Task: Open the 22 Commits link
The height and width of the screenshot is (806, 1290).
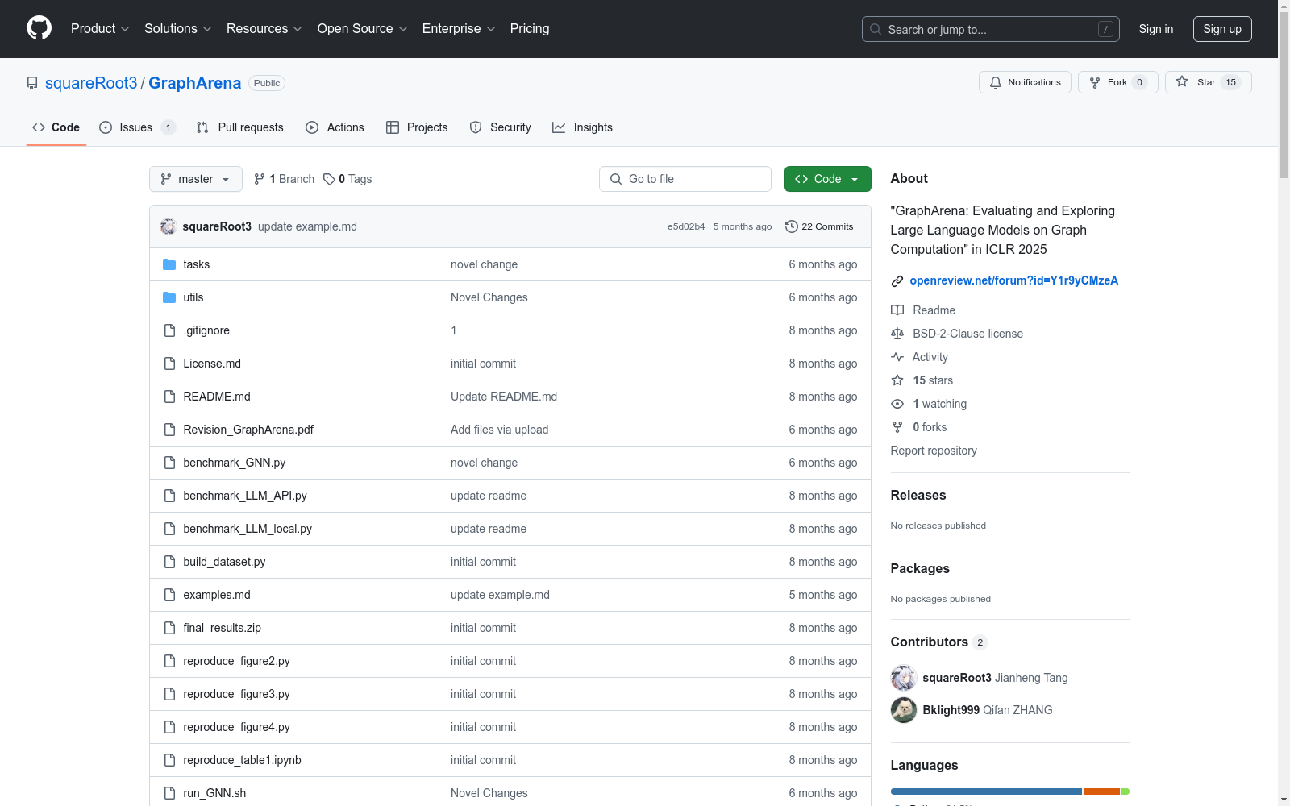Action: coord(819,226)
